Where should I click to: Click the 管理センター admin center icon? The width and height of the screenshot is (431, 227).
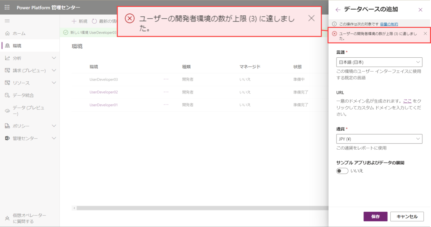[x=7, y=138]
